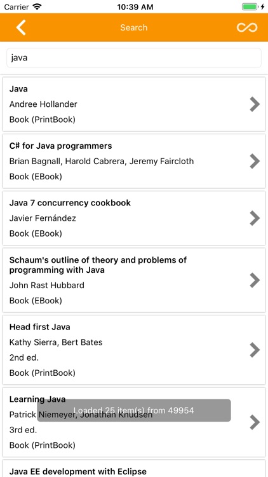Open chevron for Java by Andree Hollander

255,104
